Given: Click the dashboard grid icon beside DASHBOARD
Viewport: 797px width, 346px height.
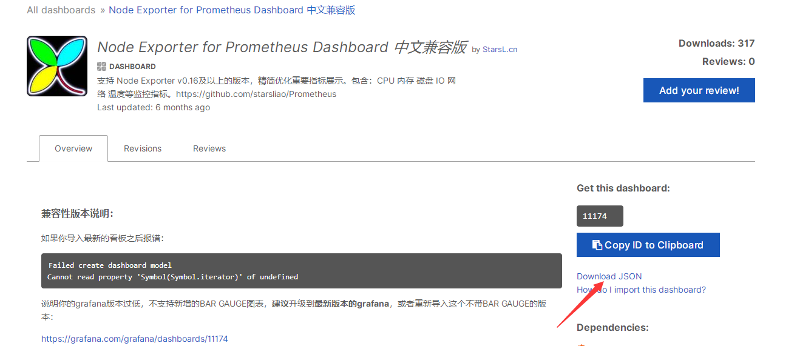Looking at the screenshot, I should [x=101, y=66].
